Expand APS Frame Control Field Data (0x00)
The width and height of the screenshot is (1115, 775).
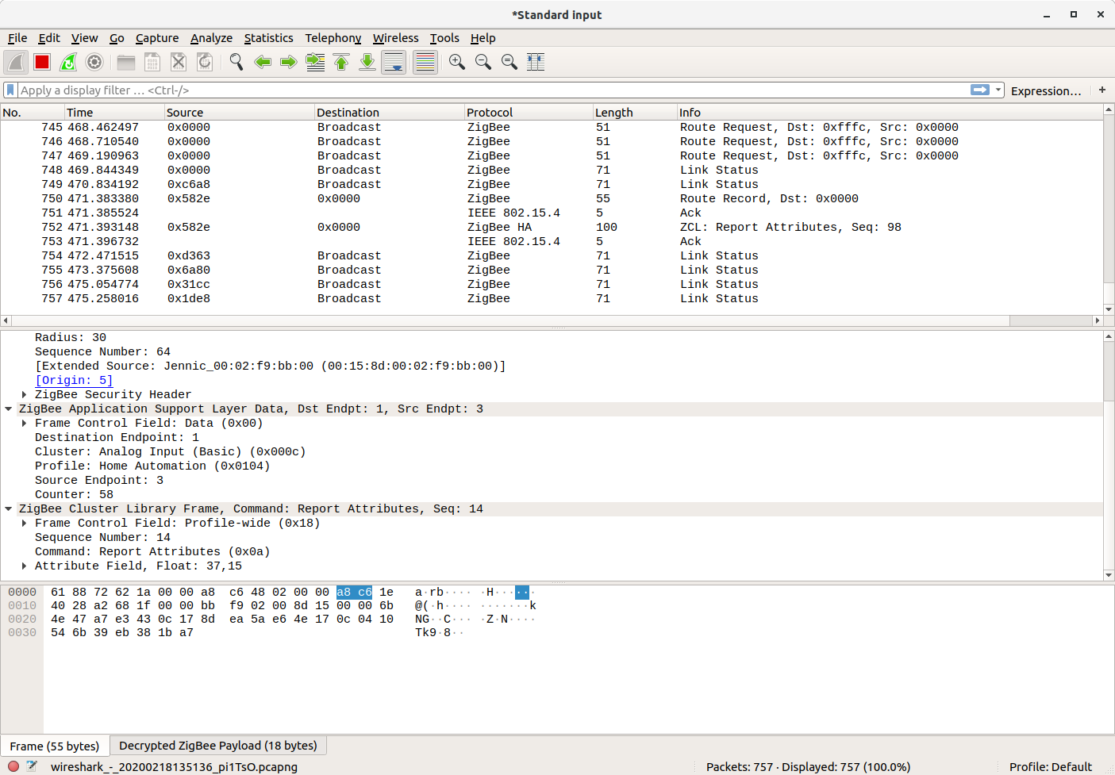tap(25, 423)
